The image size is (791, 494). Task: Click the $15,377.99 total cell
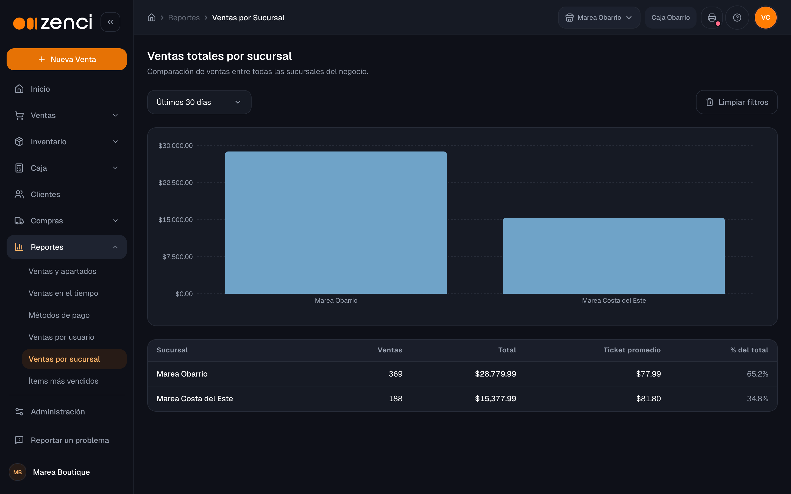coord(495,398)
